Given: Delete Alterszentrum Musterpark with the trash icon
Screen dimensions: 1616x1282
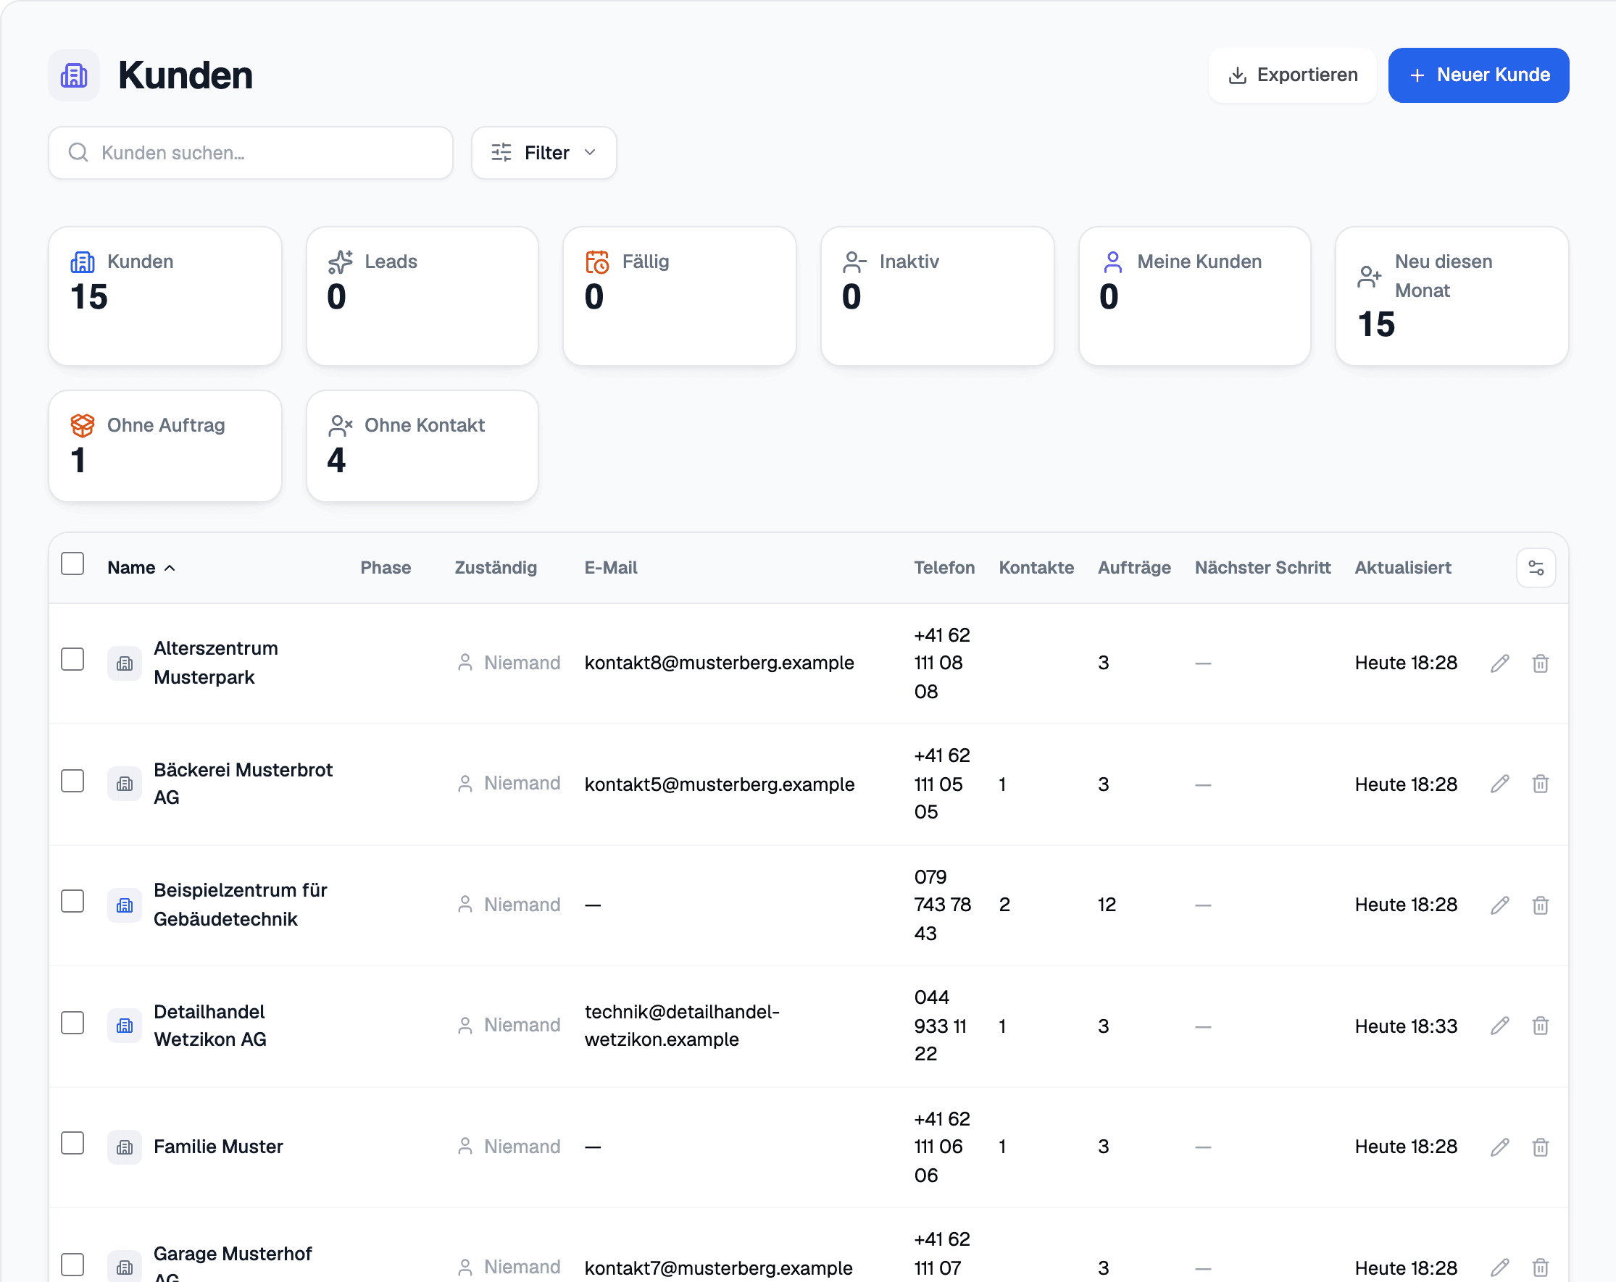Looking at the screenshot, I should [1541, 663].
